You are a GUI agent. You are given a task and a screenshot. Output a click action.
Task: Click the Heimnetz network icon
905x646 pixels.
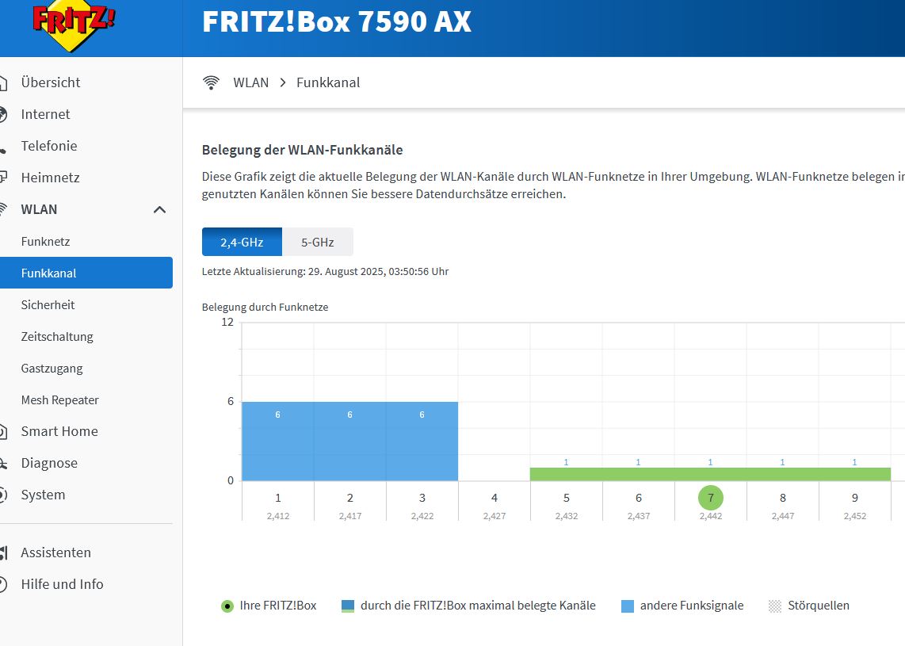(x=3, y=178)
